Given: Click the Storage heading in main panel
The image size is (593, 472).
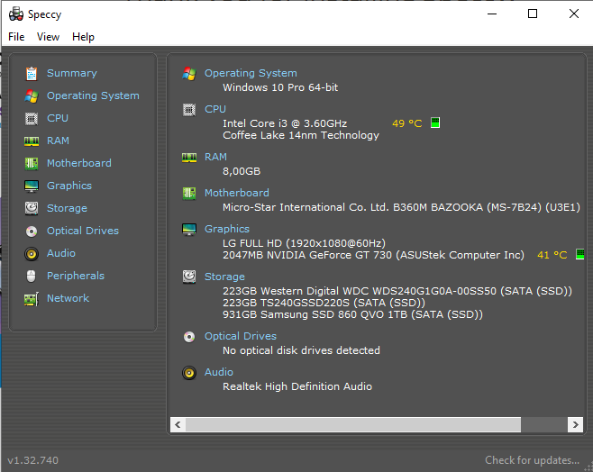Looking at the screenshot, I should click(x=224, y=277).
